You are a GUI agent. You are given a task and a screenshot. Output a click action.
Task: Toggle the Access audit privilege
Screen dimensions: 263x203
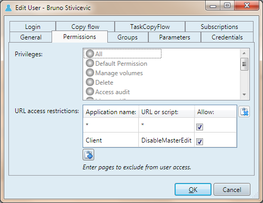click(x=90, y=92)
